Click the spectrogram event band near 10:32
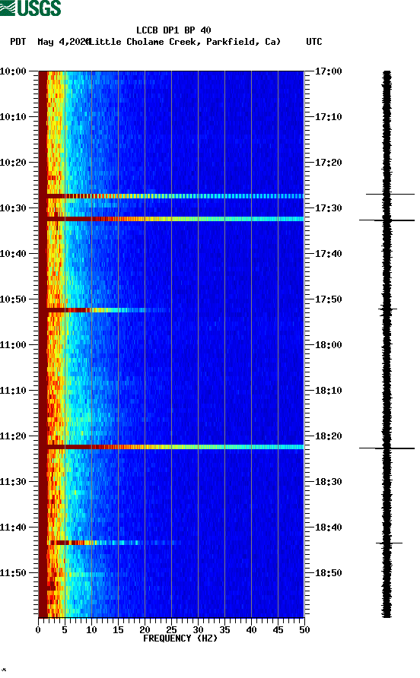This screenshot has height=678, width=420. click(171, 219)
